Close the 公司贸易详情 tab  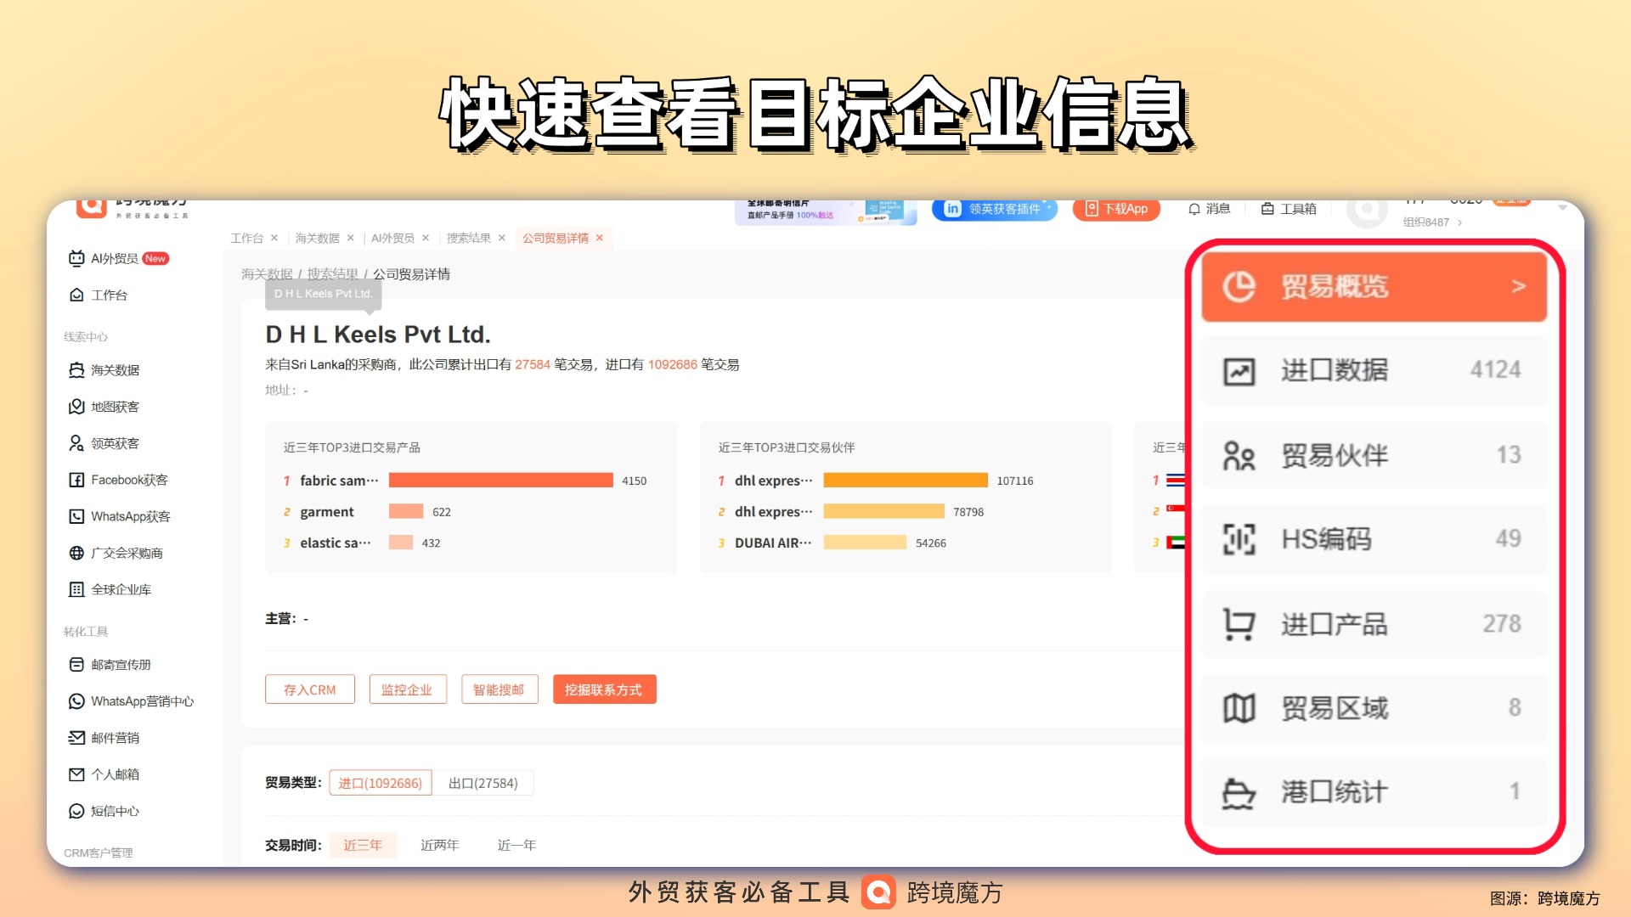point(600,238)
